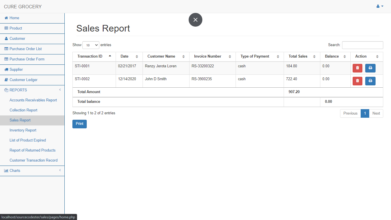Sort table by Transaction ID column arrow
Screen dimensions: 391x220
point(110,56)
